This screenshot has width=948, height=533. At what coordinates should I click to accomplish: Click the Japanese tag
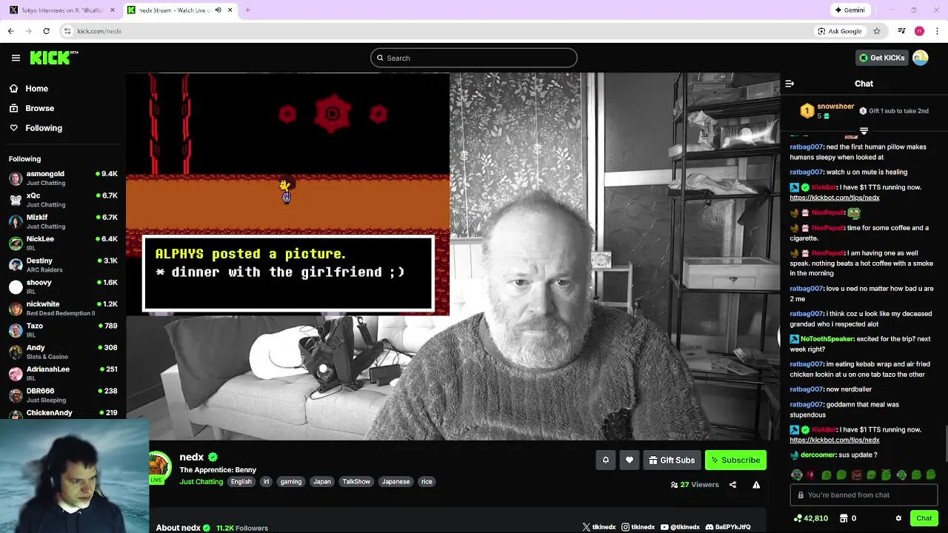pos(395,481)
